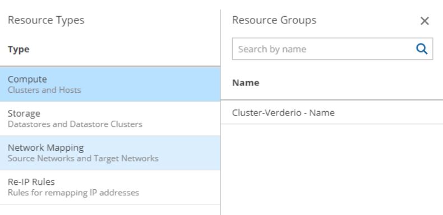The width and height of the screenshot is (443, 215).
Task: Click the Resource Groups panel heading
Action: (x=274, y=20)
